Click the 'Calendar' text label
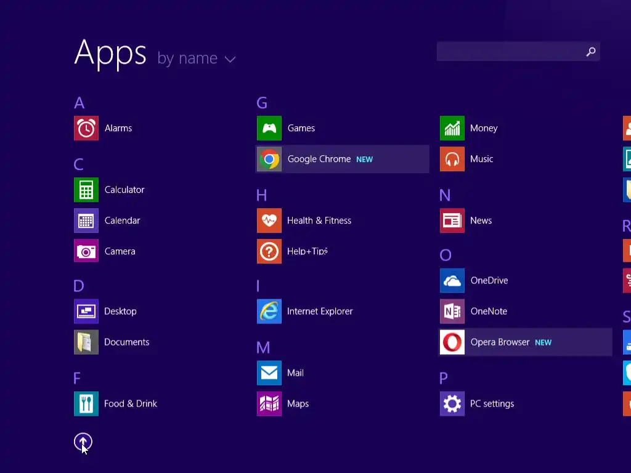631x473 pixels. pyautogui.click(x=123, y=220)
